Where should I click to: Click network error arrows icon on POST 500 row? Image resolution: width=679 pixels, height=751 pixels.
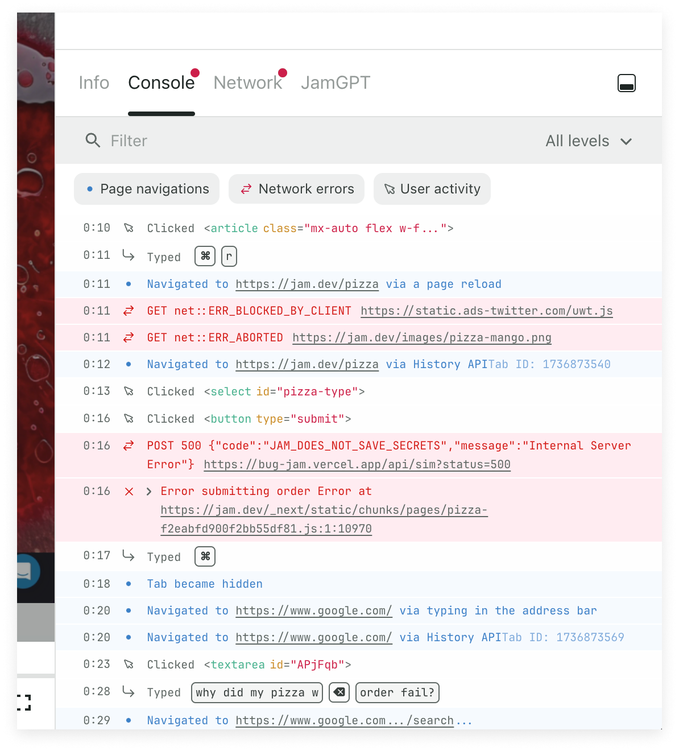click(129, 445)
